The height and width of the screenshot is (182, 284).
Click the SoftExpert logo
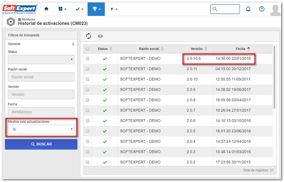tap(20, 9)
